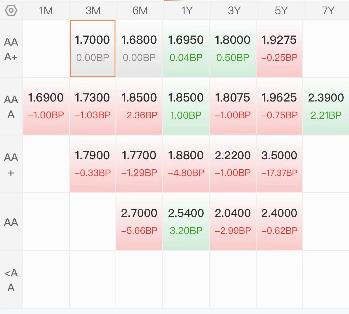
Task: Open the 1.9275 cell with -0.25BP
Action: (279, 49)
